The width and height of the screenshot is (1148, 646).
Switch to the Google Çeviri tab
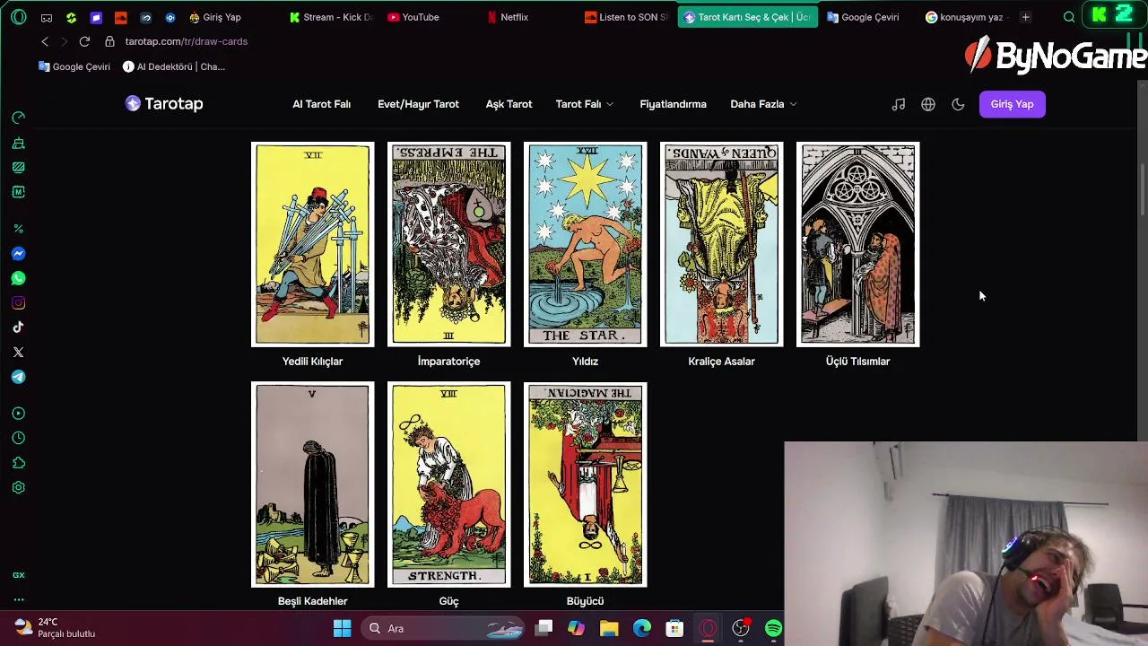pyautogui.click(x=867, y=17)
